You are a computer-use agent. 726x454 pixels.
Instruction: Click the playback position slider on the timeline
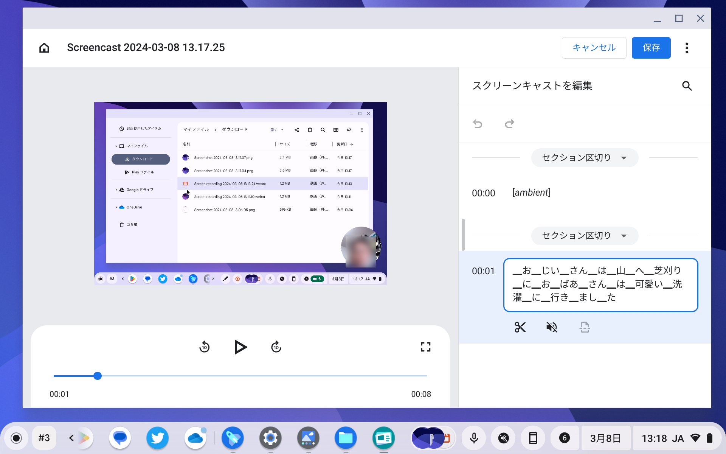click(98, 375)
